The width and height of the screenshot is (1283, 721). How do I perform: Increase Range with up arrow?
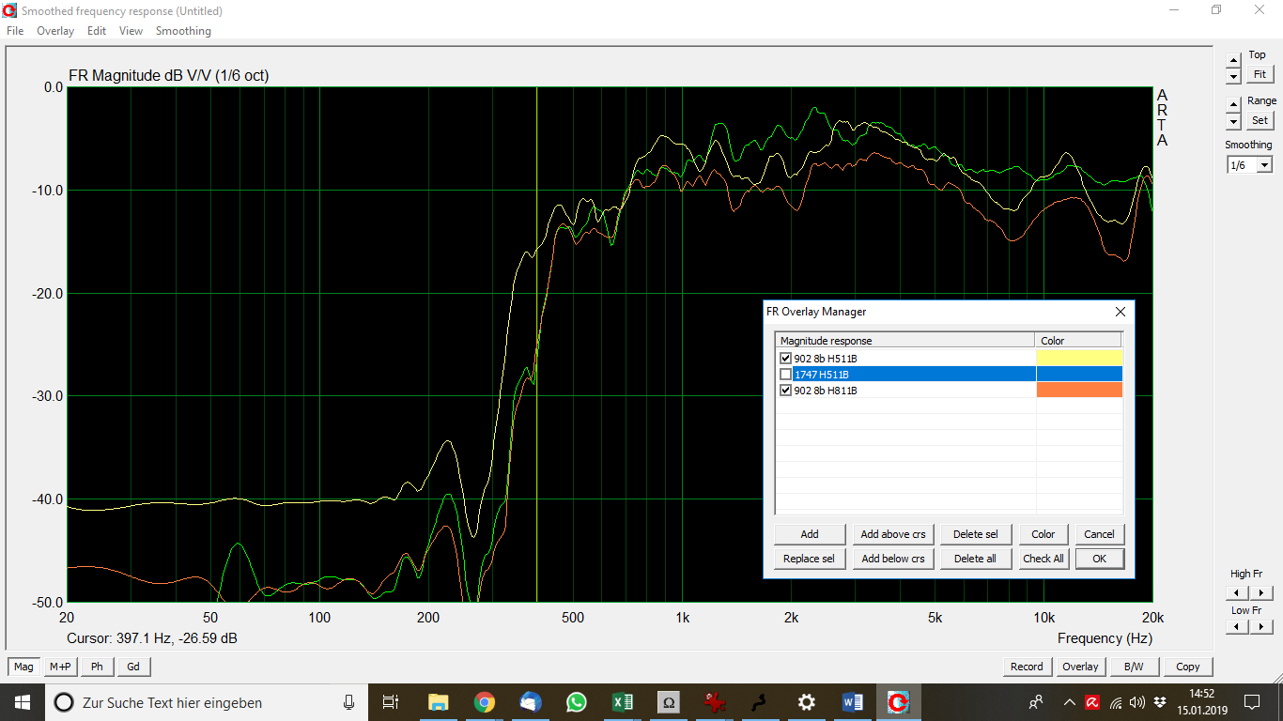pos(1233,105)
